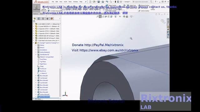The image size is (200, 112).
Task: Open the ConfigurationManager tab icon
Action: [43, 19]
